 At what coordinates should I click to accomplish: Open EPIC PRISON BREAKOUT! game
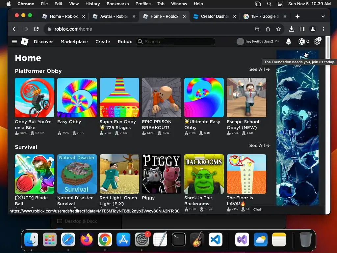(162, 98)
